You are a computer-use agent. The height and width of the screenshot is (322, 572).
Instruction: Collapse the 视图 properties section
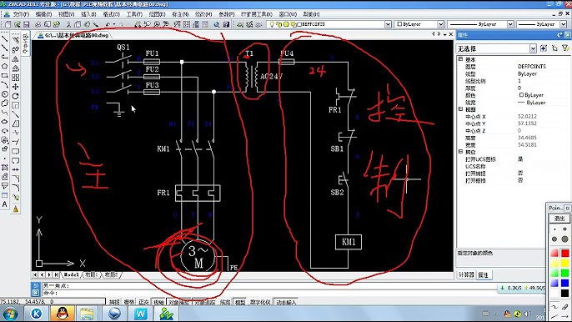pyautogui.click(x=460, y=109)
